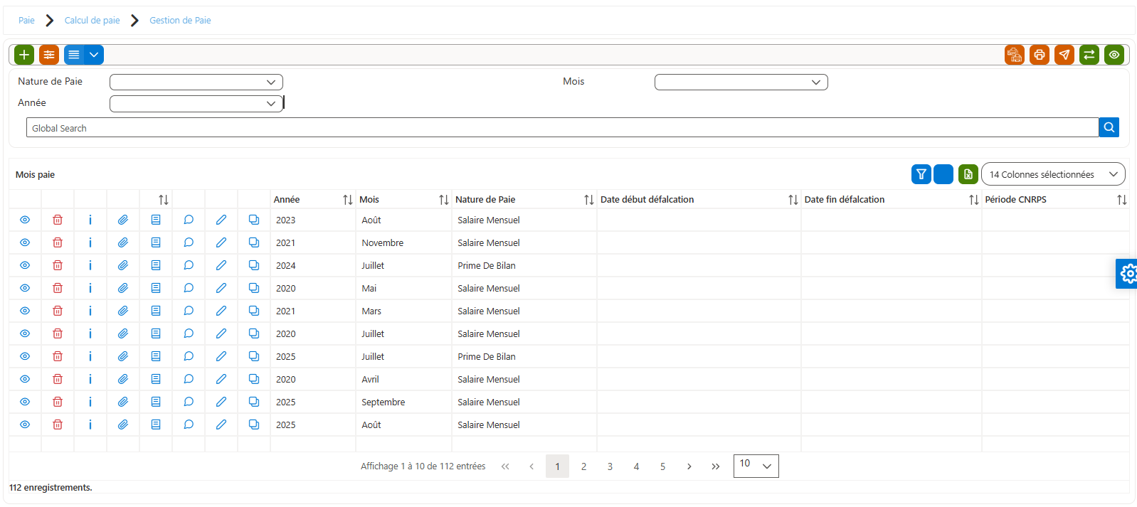Go to the Paie breadcrumb link
Screen dimensions: 1137x507
coord(26,21)
